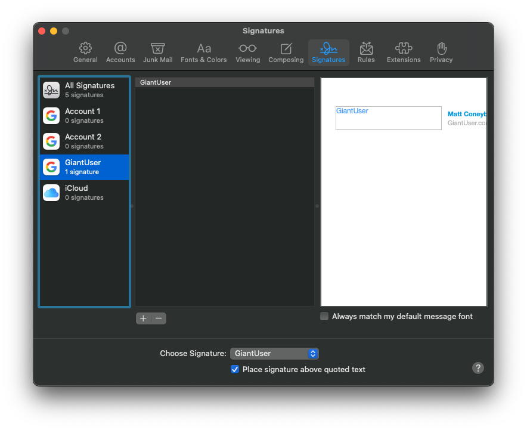The width and height of the screenshot is (527, 430).
Task: Select Account 1 in the accounts list
Action: (84, 116)
